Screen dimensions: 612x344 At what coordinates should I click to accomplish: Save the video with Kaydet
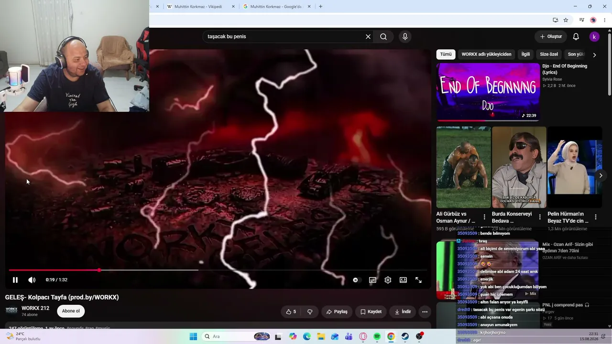coord(371,312)
